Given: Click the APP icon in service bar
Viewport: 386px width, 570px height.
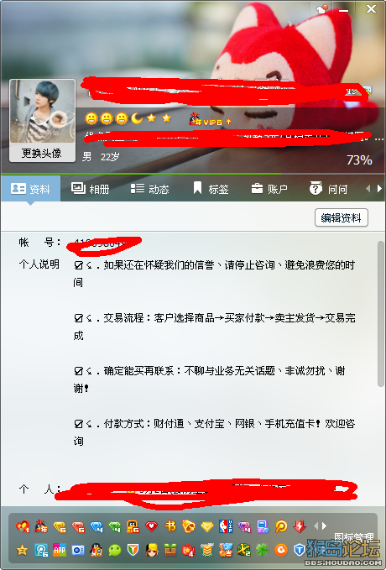Looking at the screenshot, I should [x=60, y=550].
